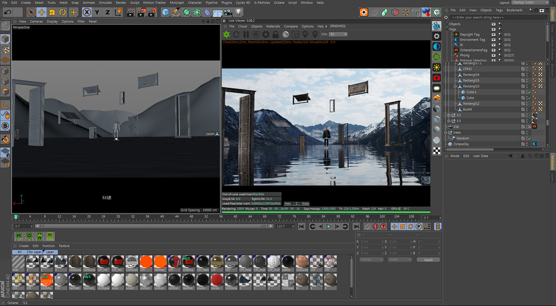This screenshot has width=556, height=306.
Task: Click the Apply button in coordinates panel
Action: pos(428,260)
